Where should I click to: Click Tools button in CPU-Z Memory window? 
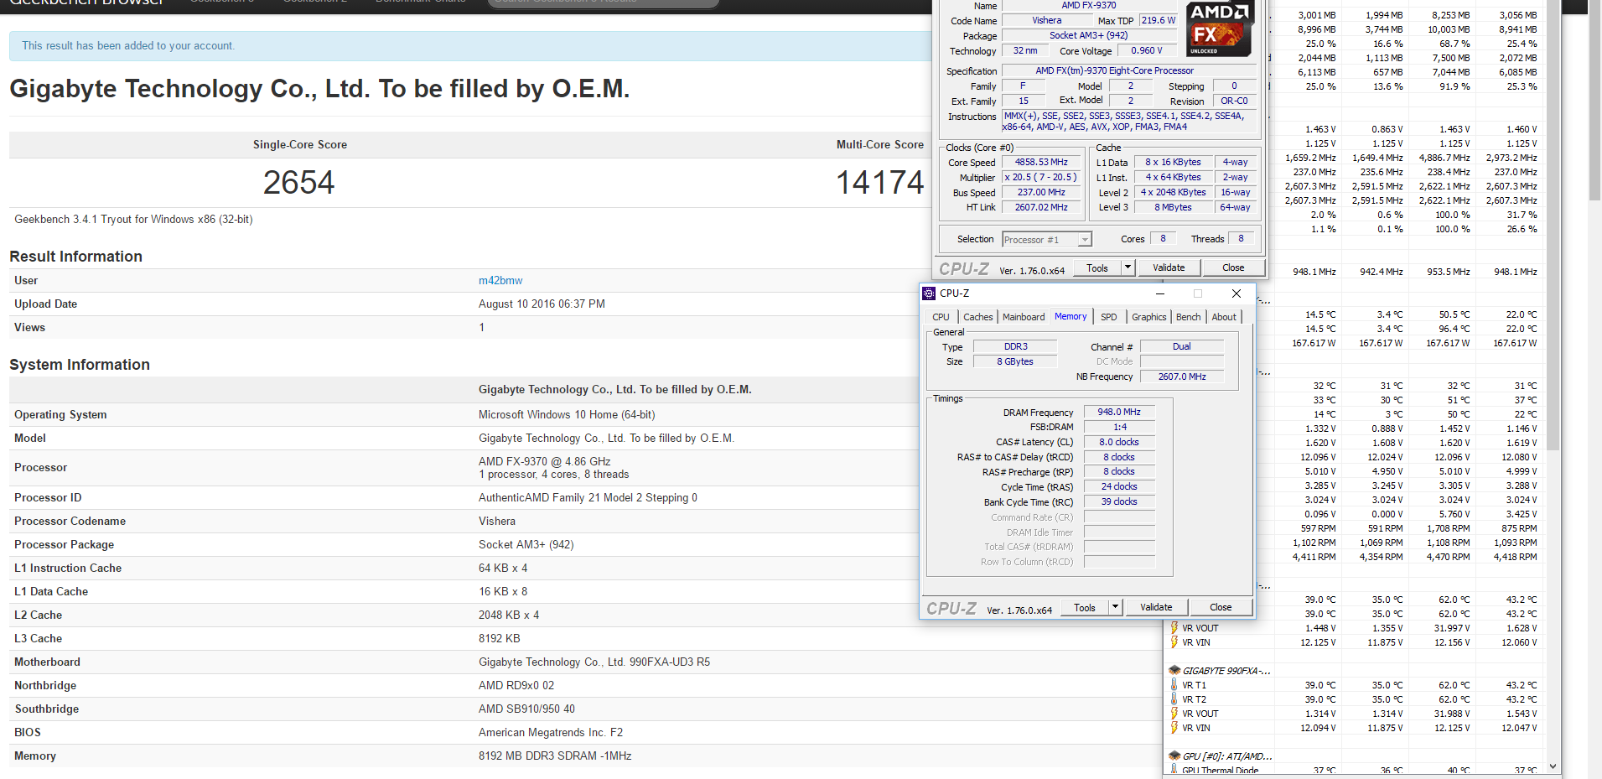pos(1085,607)
